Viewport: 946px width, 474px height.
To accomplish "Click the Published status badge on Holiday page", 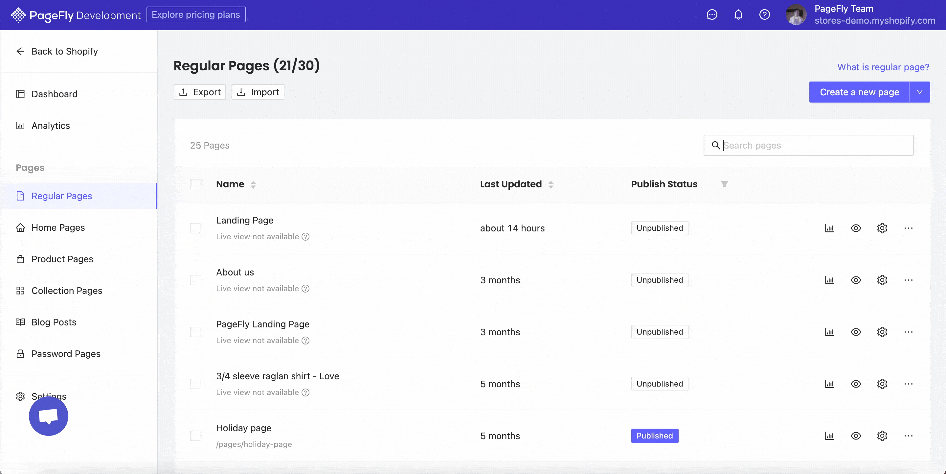I will coord(655,436).
